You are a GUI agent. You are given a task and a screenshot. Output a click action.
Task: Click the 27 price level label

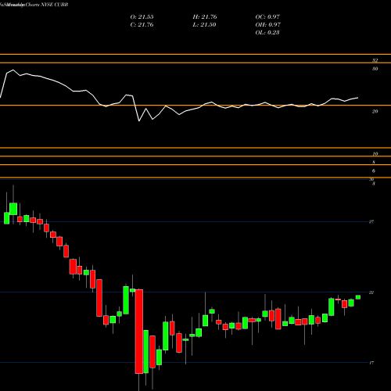pyautogui.click(x=371, y=222)
